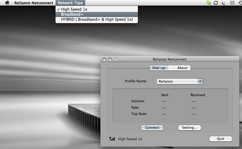
Task: Click the Profile Name: label
Action: pyautogui.click(x=136, y=81)
